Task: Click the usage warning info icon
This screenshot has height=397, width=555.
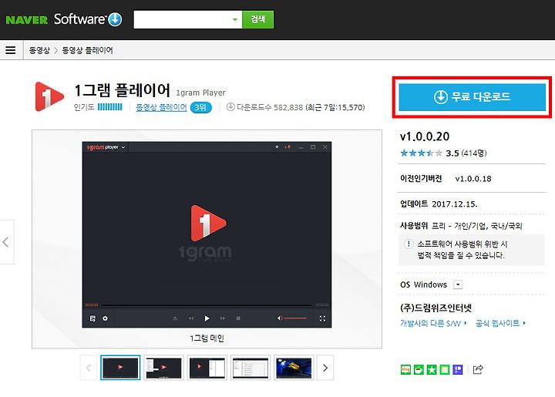Action: point(409,244)
